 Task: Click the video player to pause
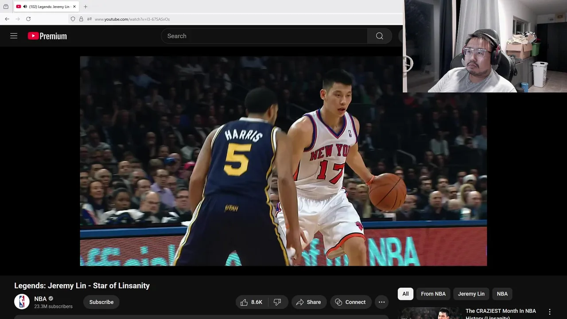[x=283, y=161]
